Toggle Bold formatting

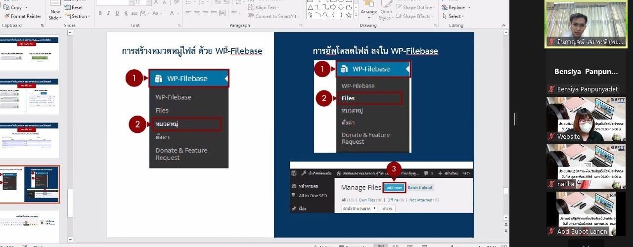point(100,13)
